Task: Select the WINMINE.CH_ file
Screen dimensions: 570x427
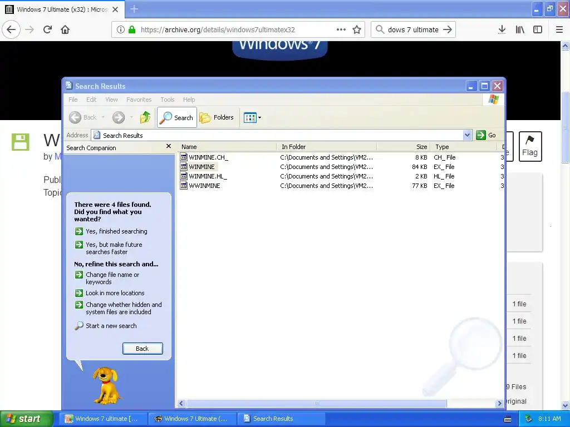Action: 205,157
